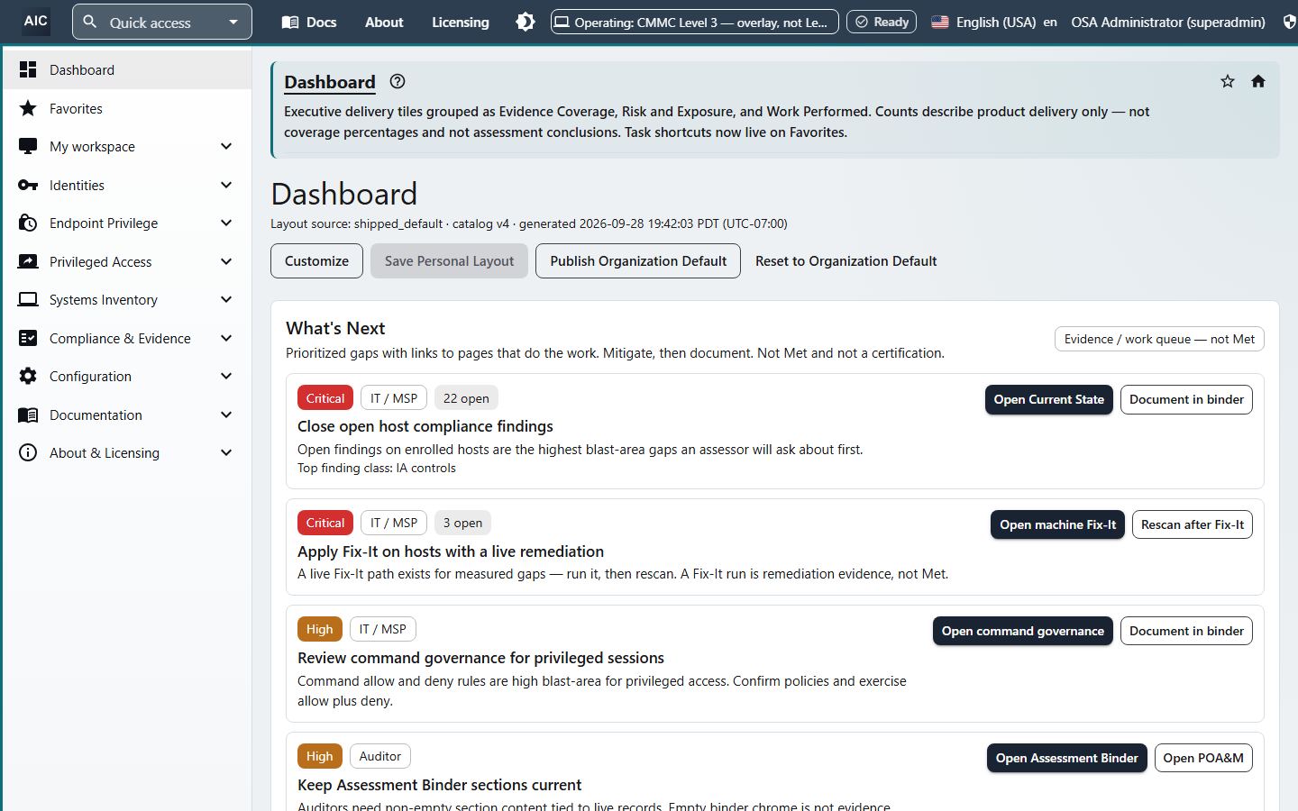Open the Licensing header menu

point(461,22)
